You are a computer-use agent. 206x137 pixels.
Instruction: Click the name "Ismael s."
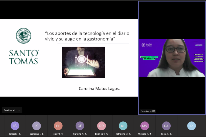14,134
